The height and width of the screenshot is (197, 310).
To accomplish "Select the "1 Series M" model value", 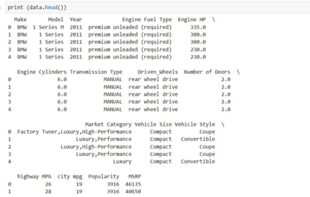I will (x=48, y=27).
